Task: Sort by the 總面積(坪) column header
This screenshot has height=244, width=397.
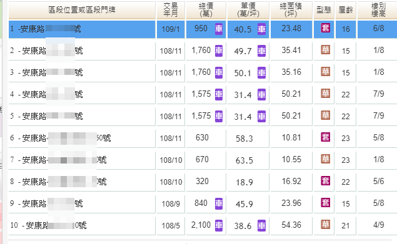Action: (x=291, y=10)
